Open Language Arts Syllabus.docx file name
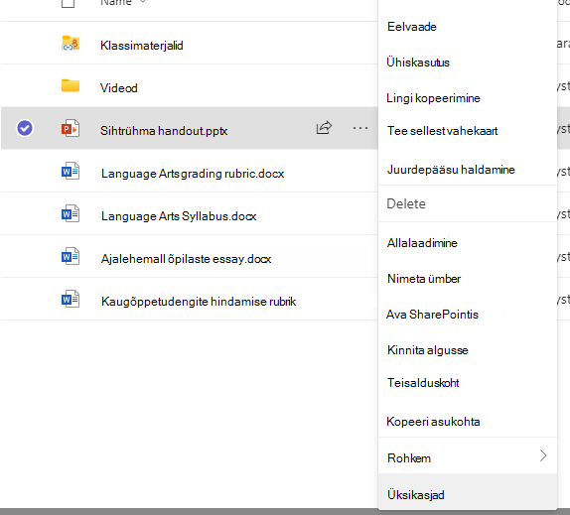Viewport: 570px width, 515px height. point(179,216)
